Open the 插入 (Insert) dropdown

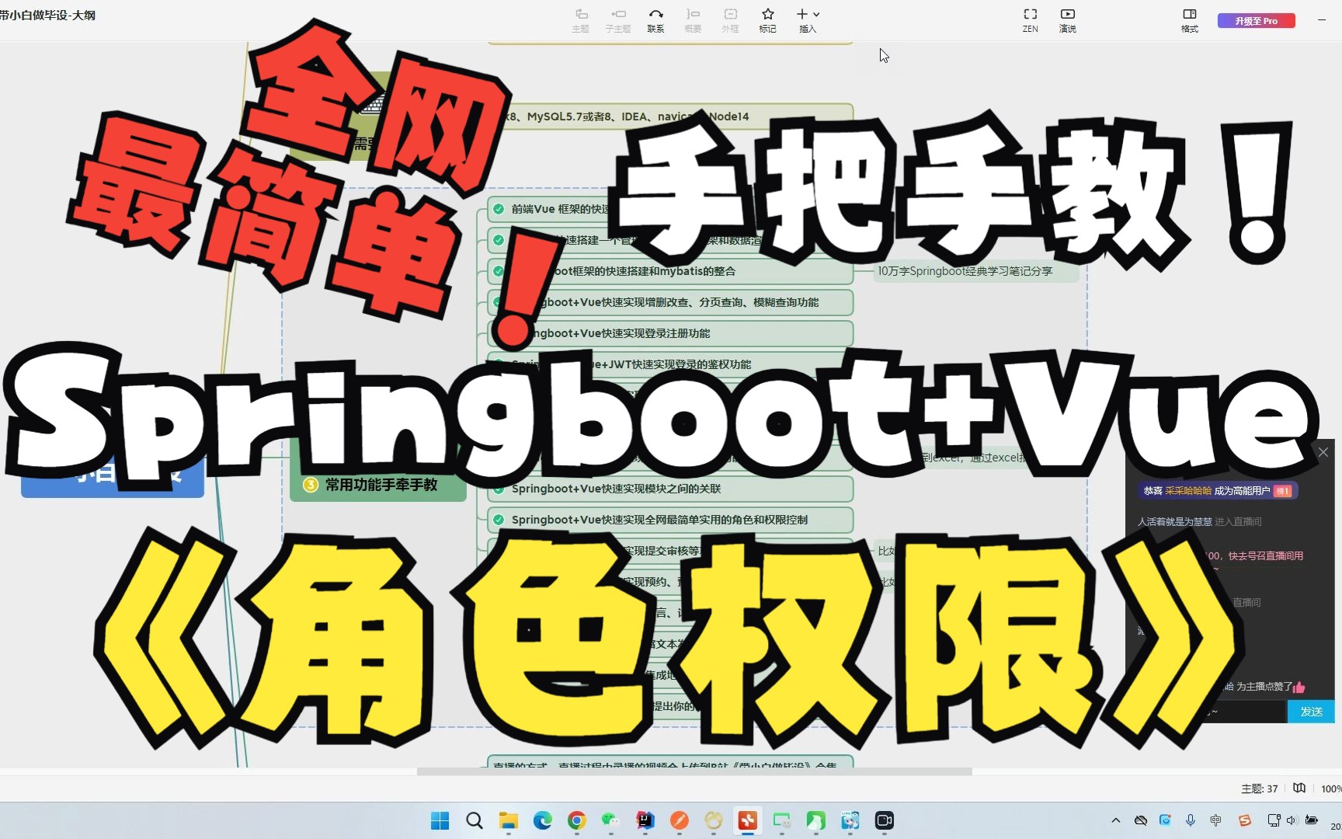tap(808, 21)
